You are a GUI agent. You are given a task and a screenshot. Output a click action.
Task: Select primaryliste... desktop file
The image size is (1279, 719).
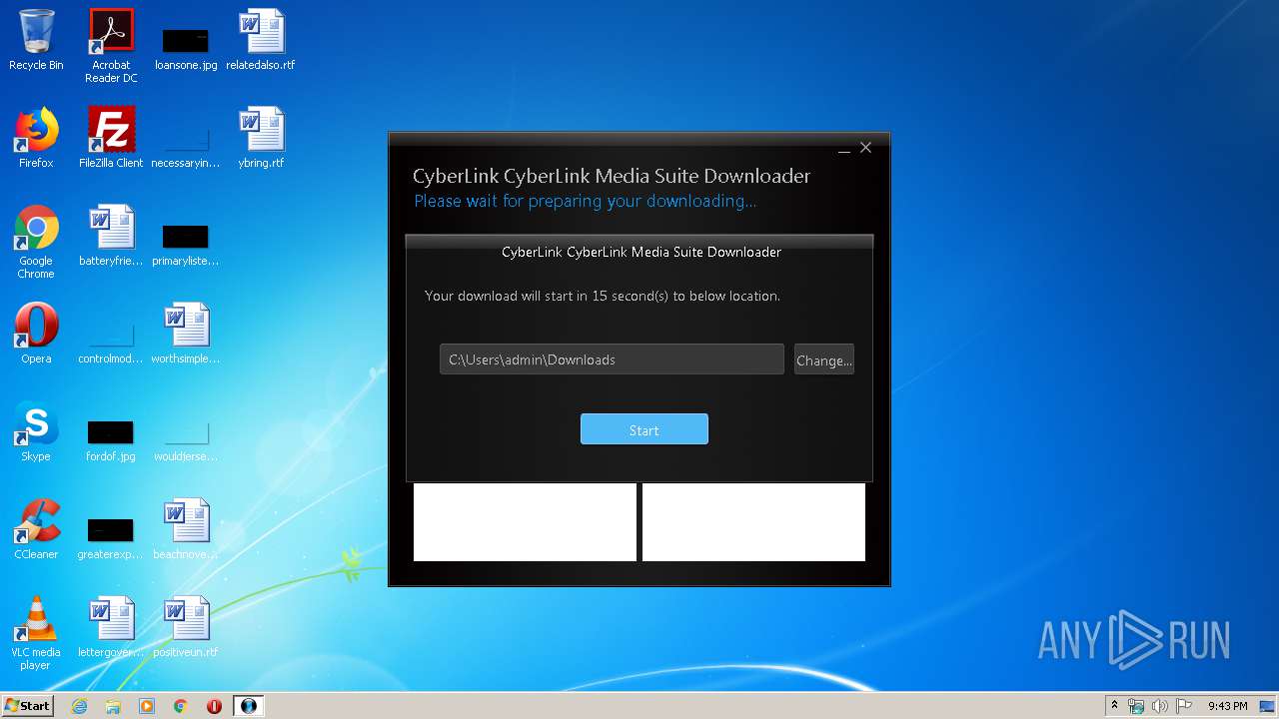point(186,244)
